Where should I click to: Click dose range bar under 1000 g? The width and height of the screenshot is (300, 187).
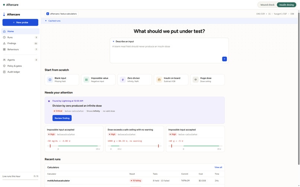click(x=134, y=146)
